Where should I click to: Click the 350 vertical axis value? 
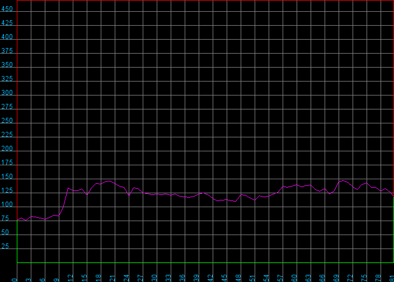pos(7,65)
